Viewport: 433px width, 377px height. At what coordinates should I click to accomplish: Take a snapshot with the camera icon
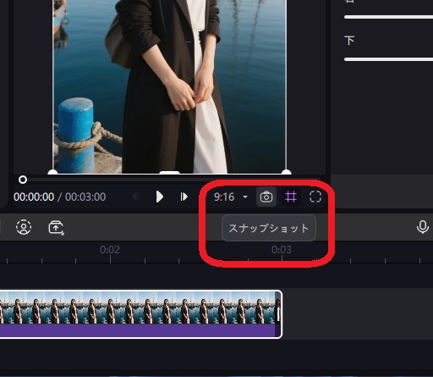266,197
